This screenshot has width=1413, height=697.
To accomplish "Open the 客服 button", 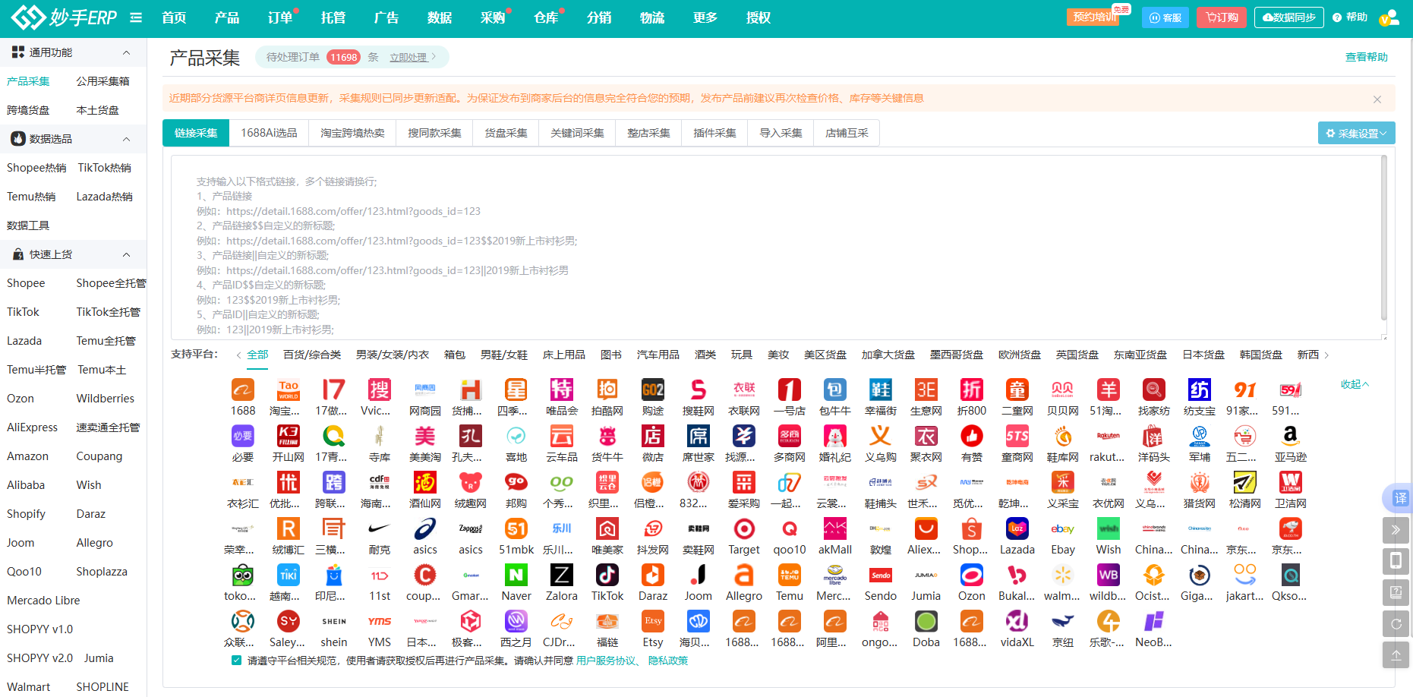I will click(x=1165, y=17).
